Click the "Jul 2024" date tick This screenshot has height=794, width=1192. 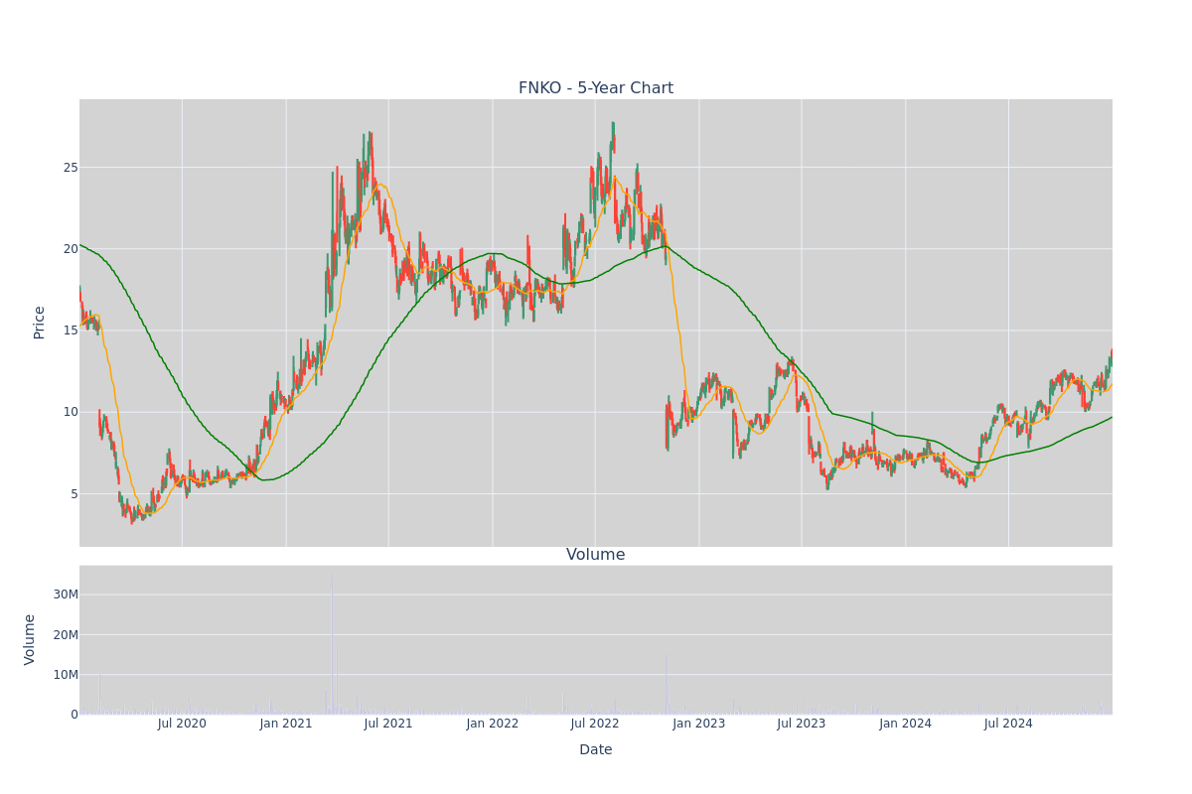click(x=1008, y=724)
